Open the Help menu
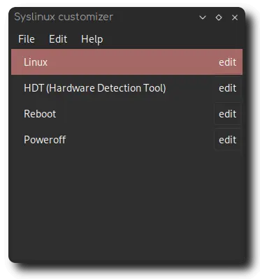The width and height of the screenshot is (260, 279). click(92, 39)
